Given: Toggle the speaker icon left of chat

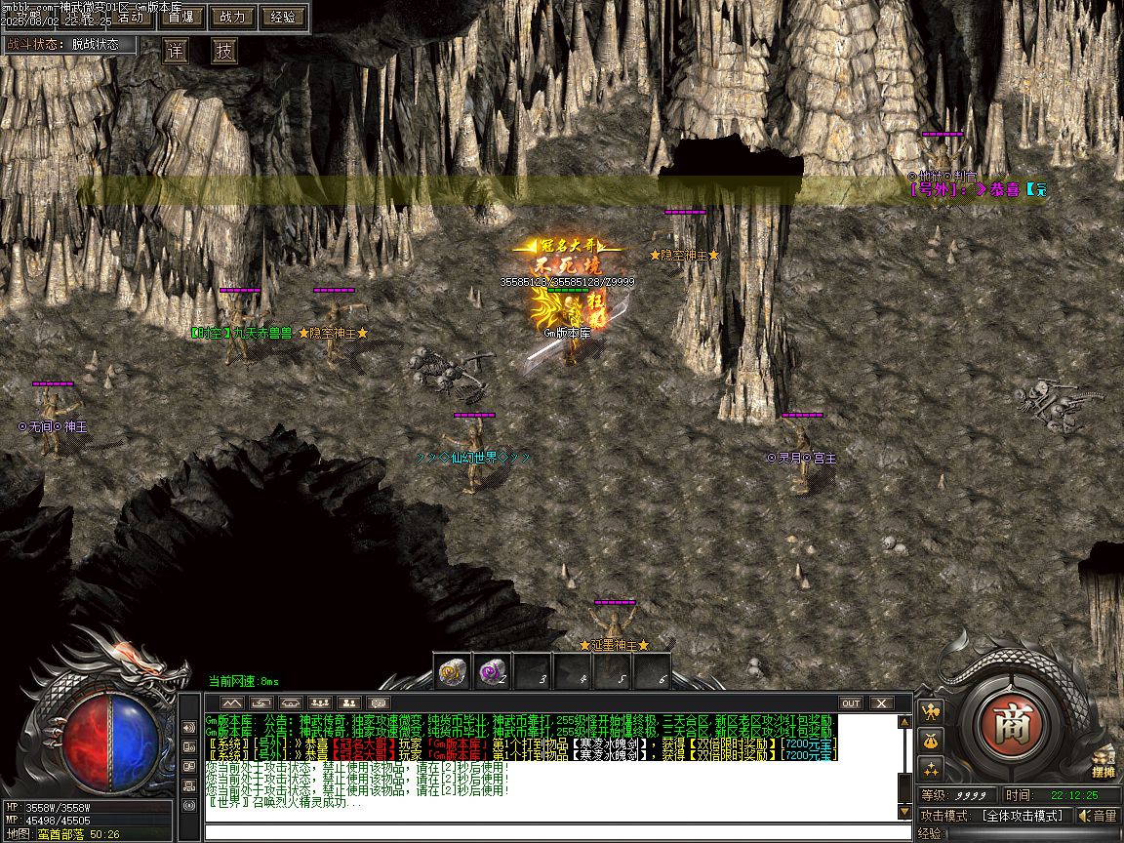Looking at the screenshot, I should (x=189, y=728).
